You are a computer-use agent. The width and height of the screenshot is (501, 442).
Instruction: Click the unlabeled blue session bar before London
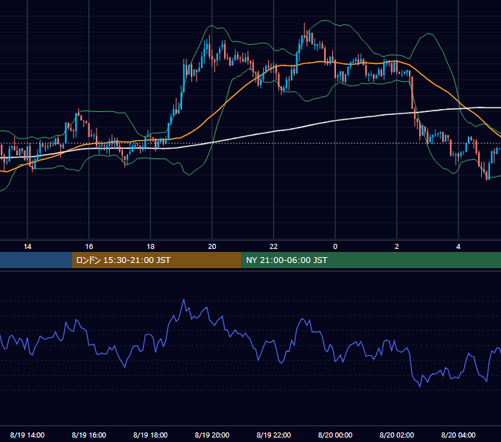pyautogui.click(x=36, y=260)
